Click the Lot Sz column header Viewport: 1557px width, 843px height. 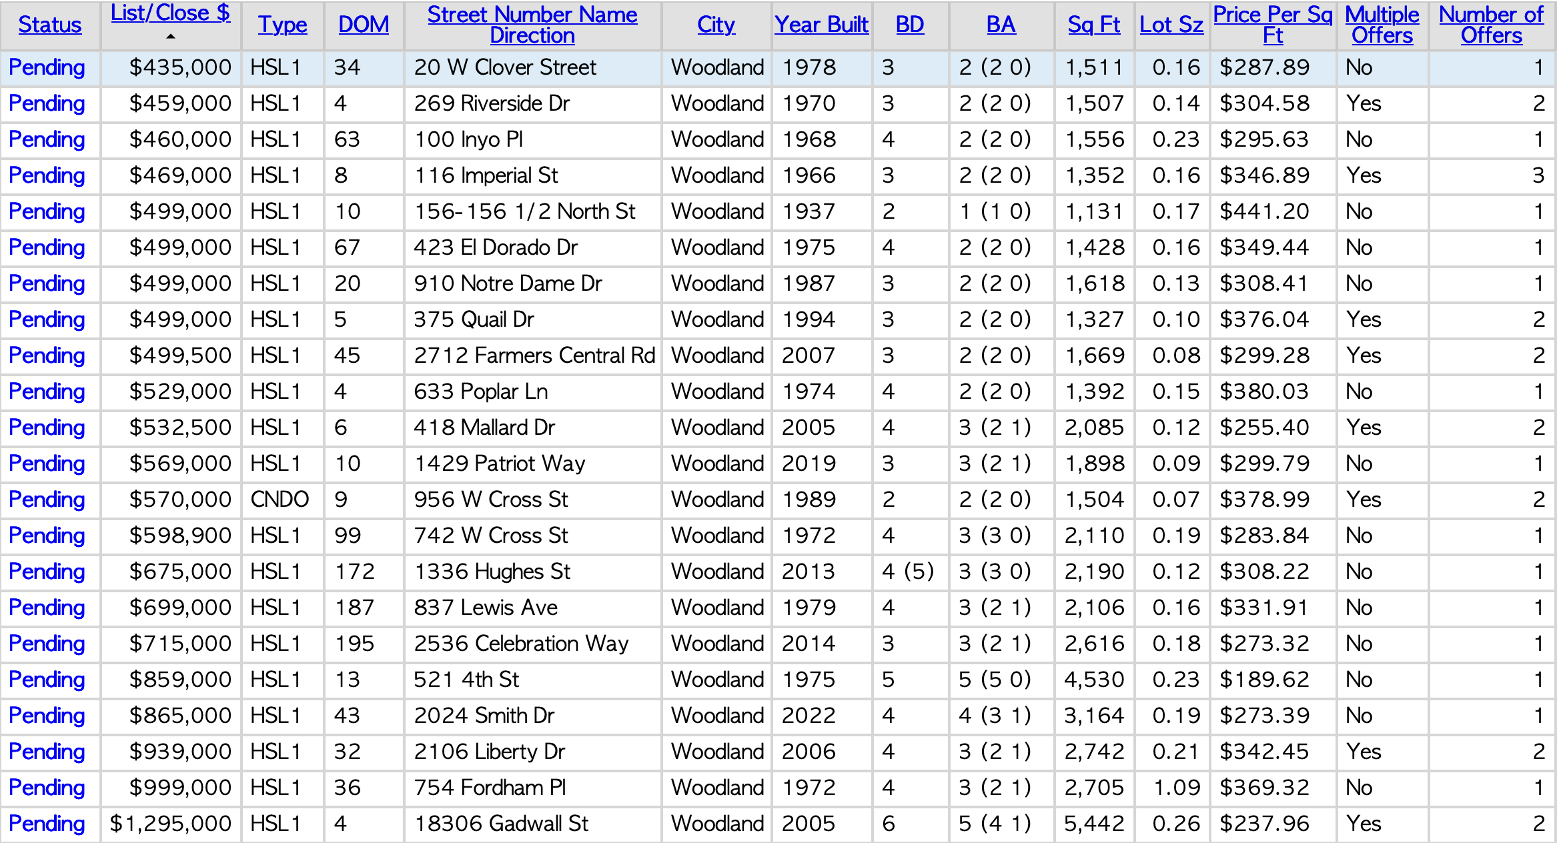click(x=1171, y=25)
